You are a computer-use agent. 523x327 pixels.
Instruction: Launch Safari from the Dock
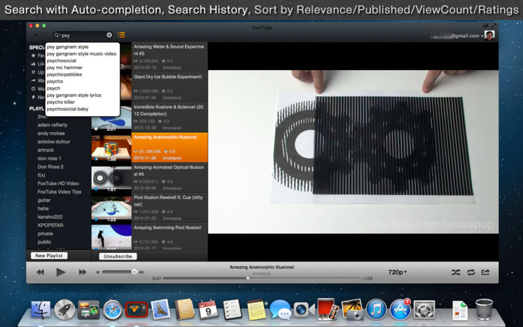(112, 310)
